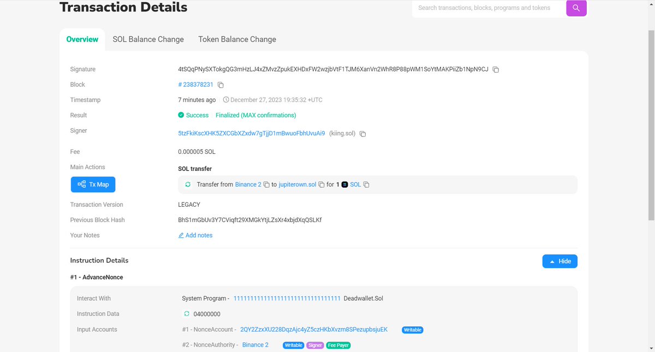Click the LEGACY transaction version value
This screenshot has height=352, width=655.
point(189,205)
